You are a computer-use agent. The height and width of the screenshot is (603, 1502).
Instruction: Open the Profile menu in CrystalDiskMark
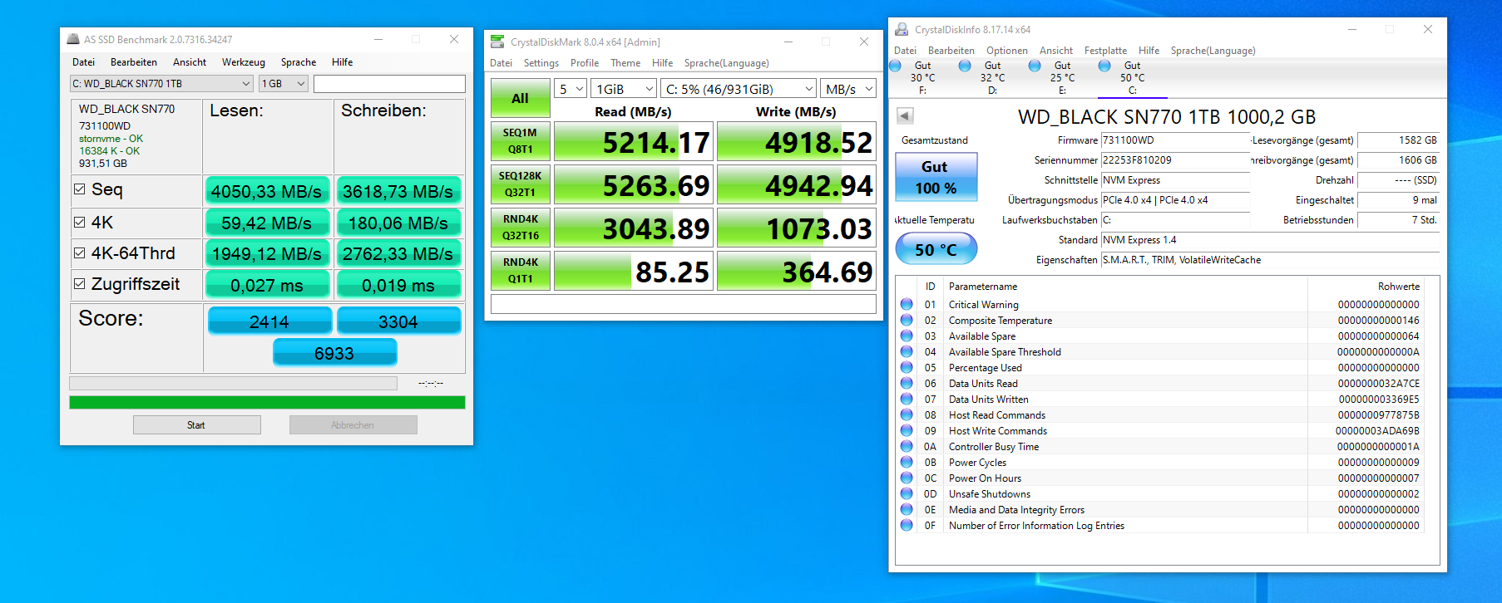[x=585, y=63]
